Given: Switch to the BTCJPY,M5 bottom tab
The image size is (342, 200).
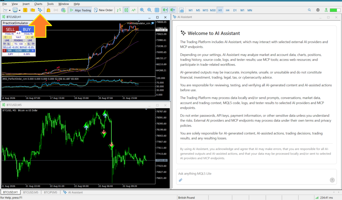Looking at the screenshot, I should tap(51, 192).
